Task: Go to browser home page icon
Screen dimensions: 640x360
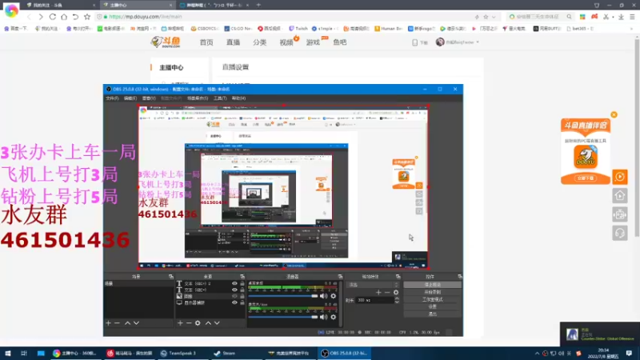Action: [x=64, y=17]
